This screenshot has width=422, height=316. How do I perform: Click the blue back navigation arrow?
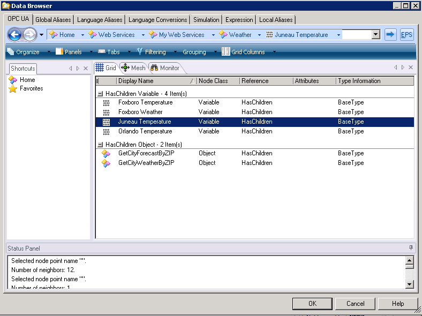point(14,35)
